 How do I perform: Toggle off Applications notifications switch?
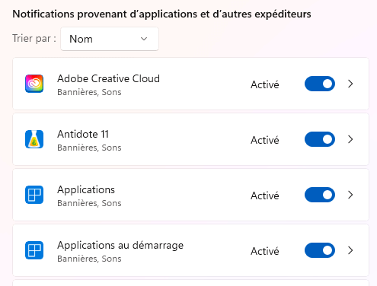point(320,195)
